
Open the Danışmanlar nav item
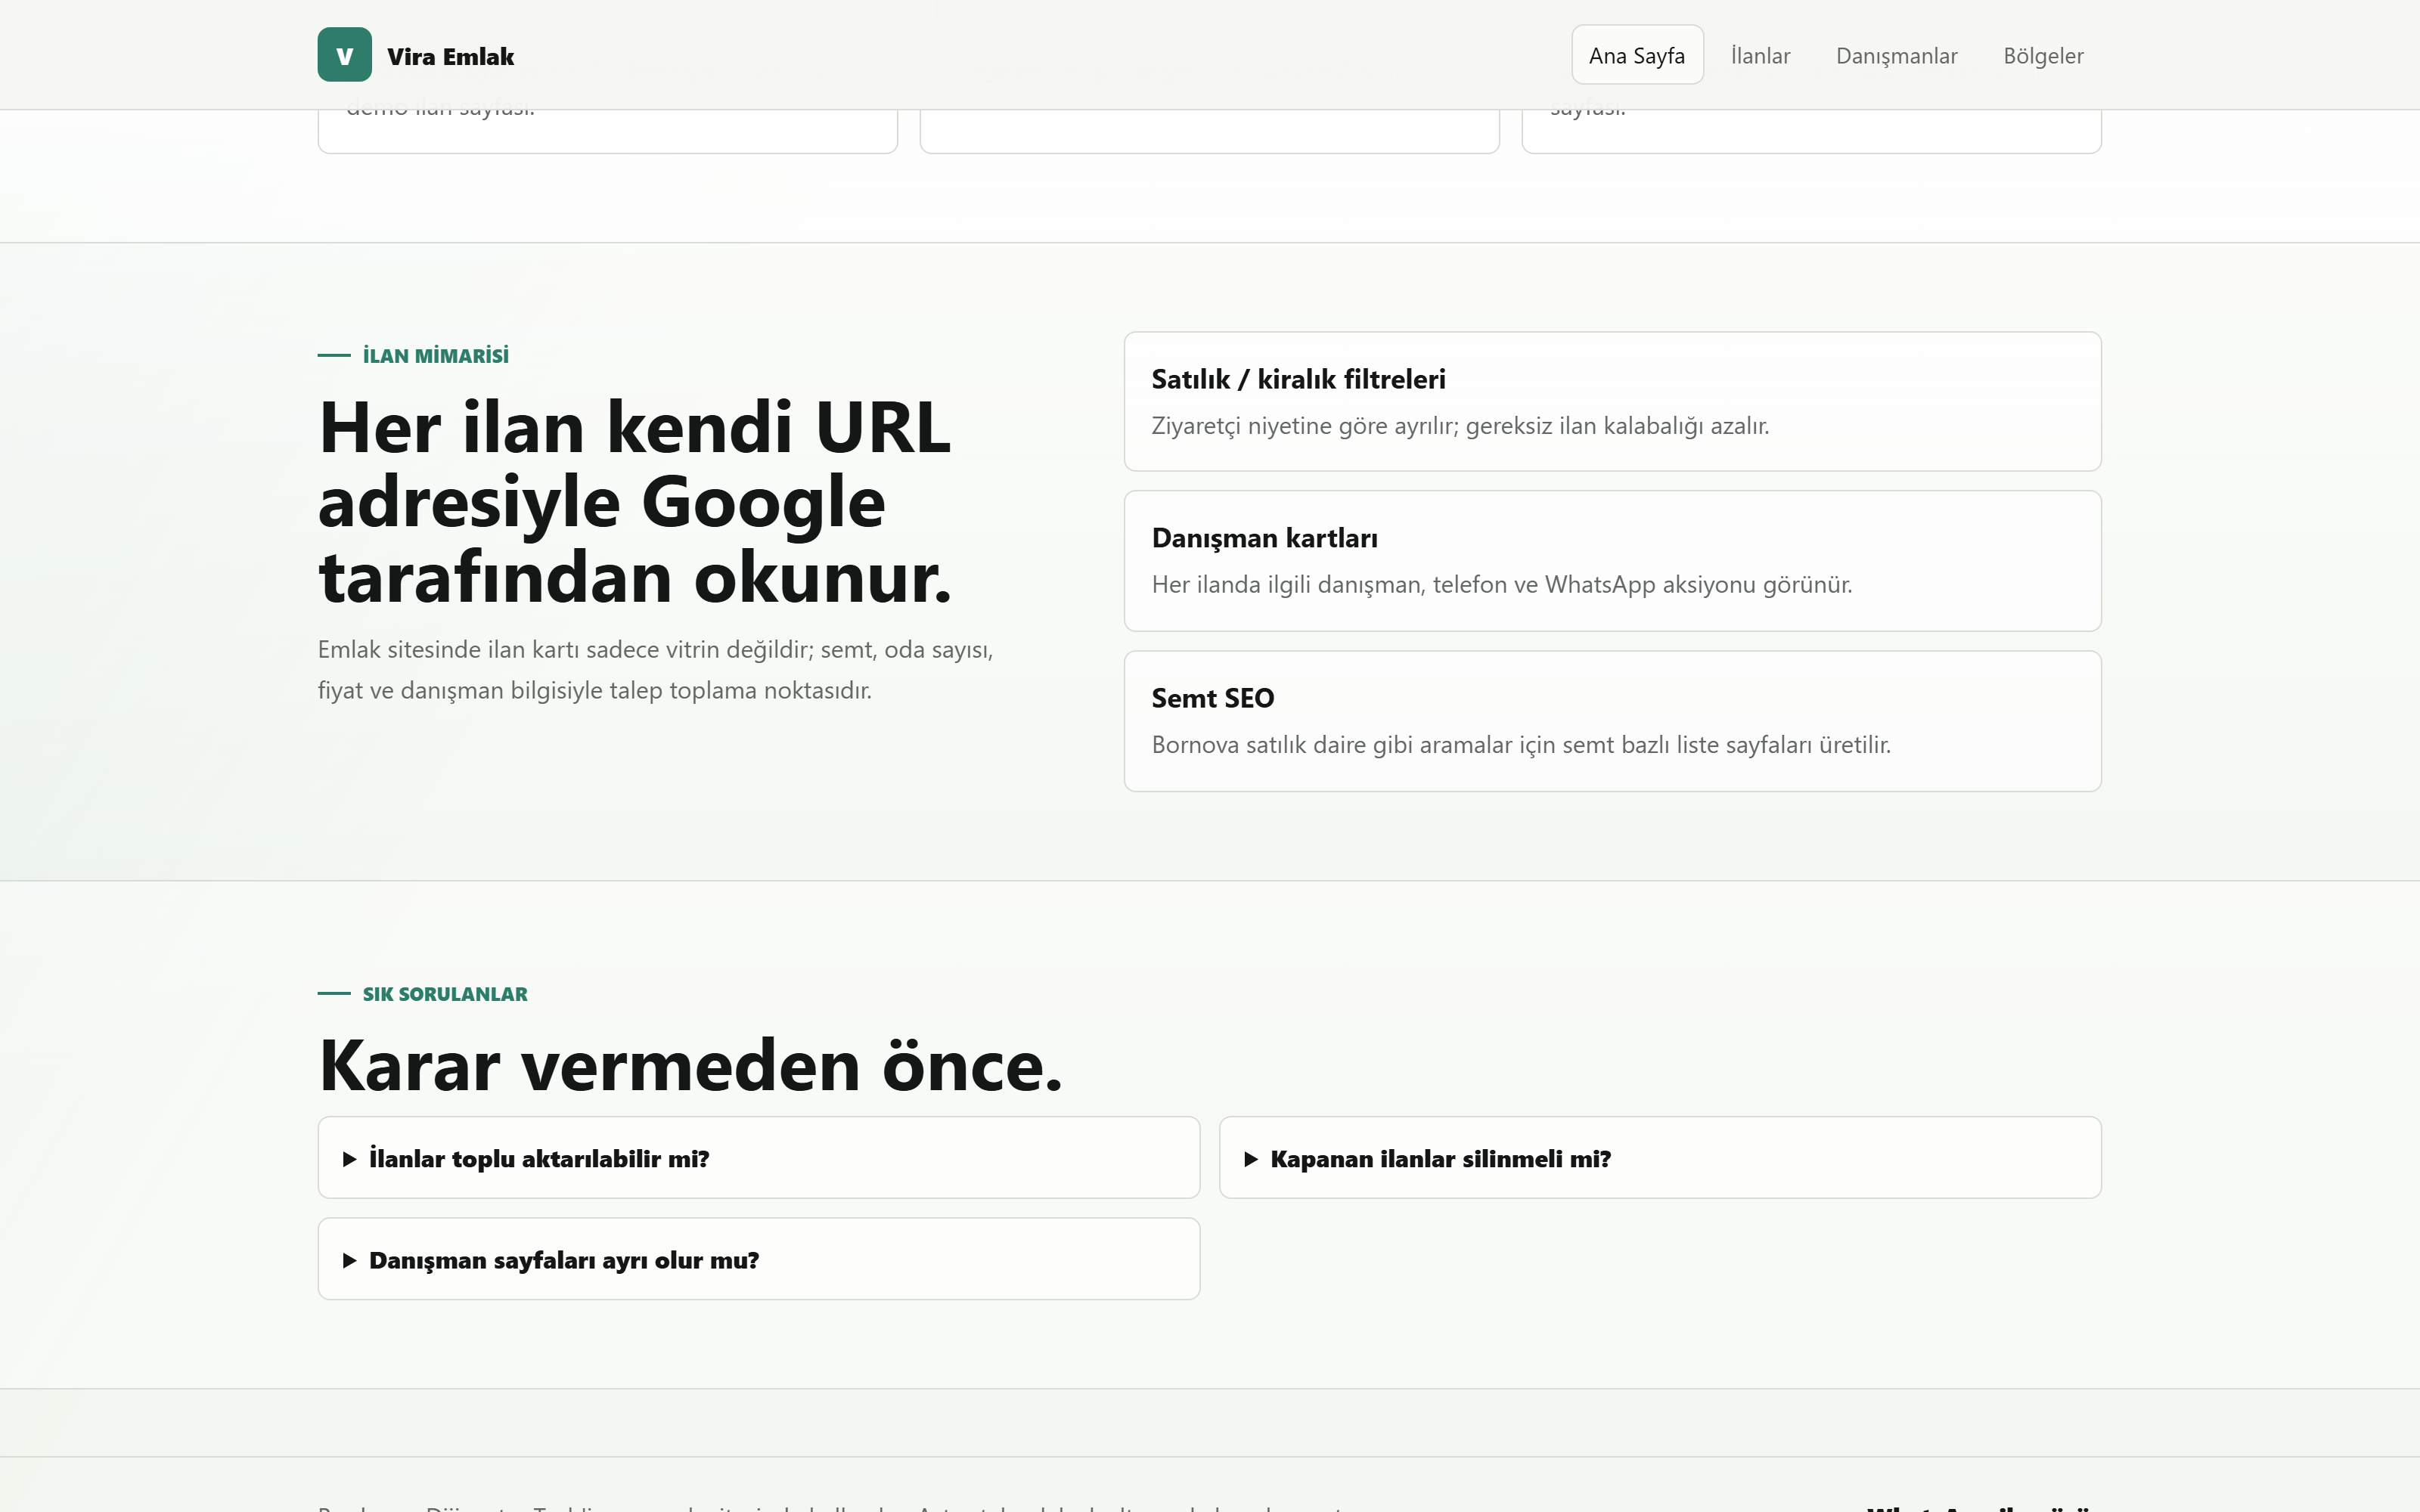coord(1896,55)
